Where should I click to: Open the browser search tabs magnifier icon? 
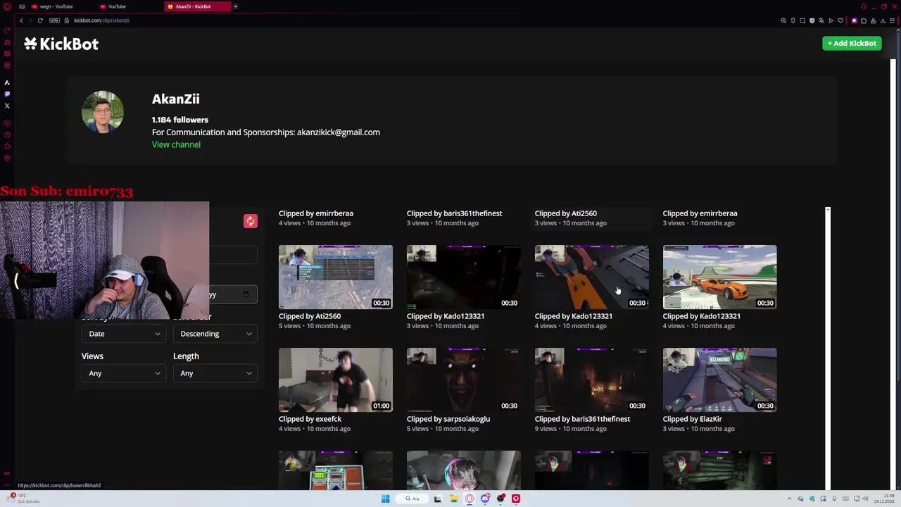click(x=864, y=6)
